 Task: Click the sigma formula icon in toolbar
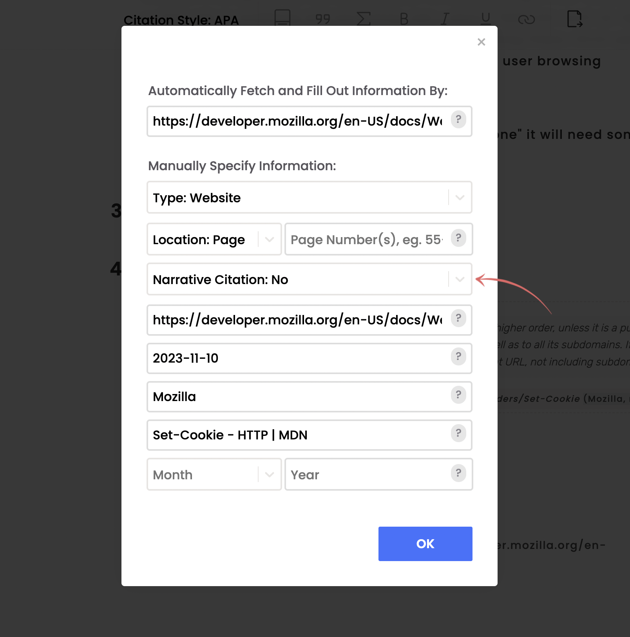click(x=364, y=19)
